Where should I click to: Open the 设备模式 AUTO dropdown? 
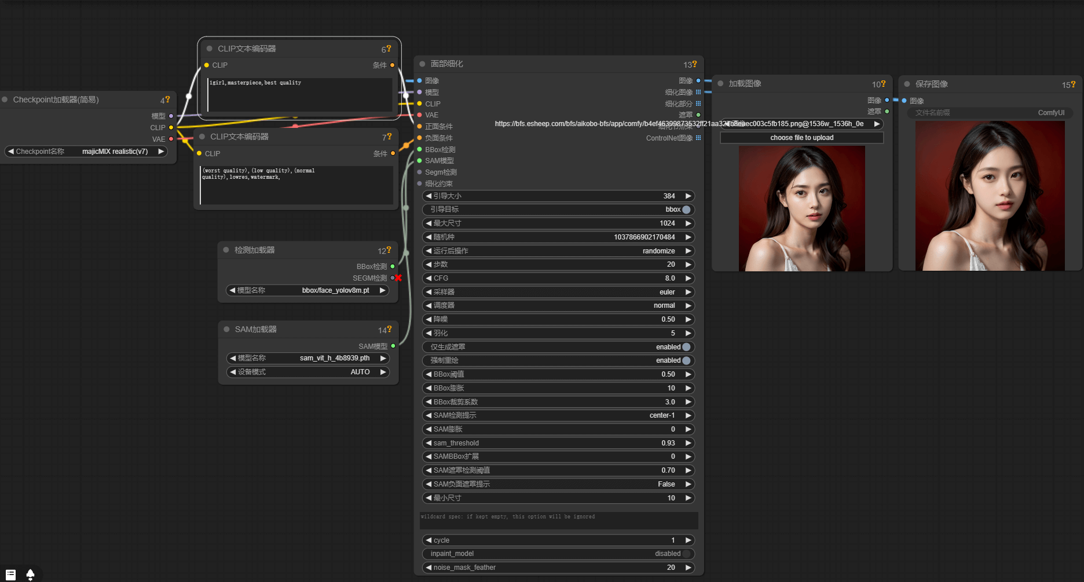tap(307, 372)
